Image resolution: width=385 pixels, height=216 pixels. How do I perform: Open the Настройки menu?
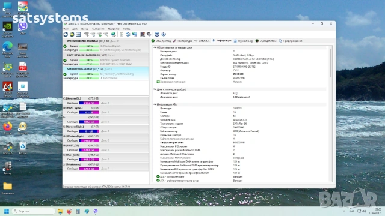pyautogui.click(x=114, y=29)
